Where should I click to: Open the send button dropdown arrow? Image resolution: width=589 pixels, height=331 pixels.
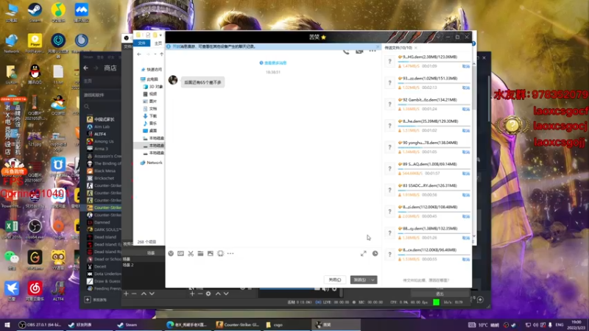coord(373,280)
